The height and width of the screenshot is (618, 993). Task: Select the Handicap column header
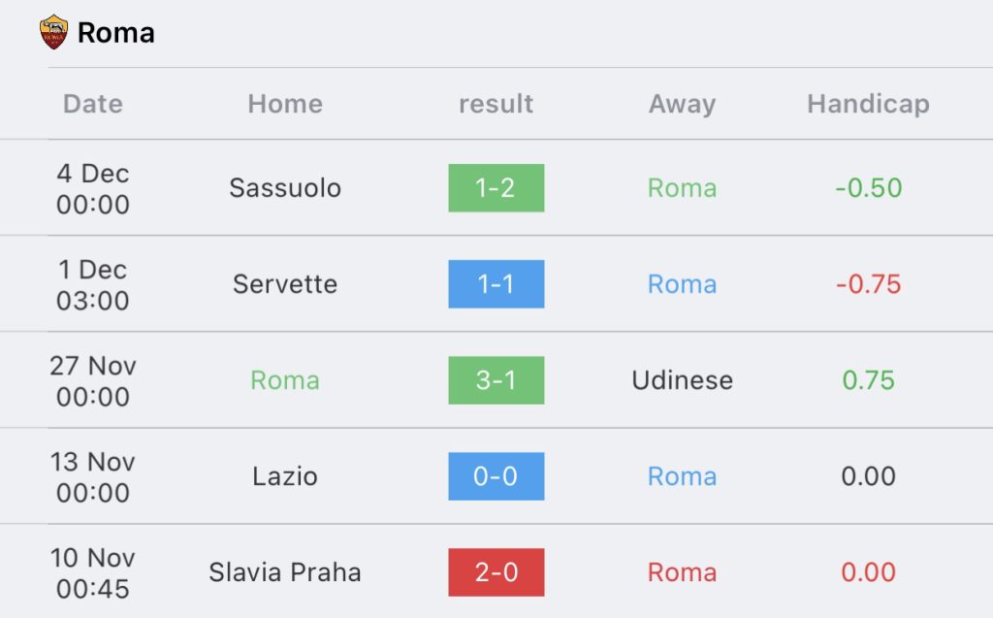868,104
